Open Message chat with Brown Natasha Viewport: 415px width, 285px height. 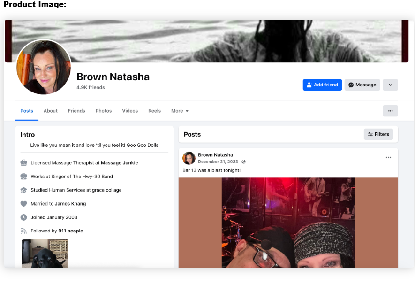pos(362,85)
